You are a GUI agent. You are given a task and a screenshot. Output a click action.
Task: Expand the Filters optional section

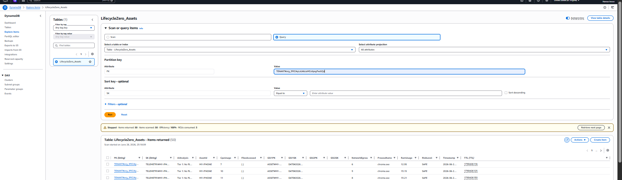coord(116,104)
